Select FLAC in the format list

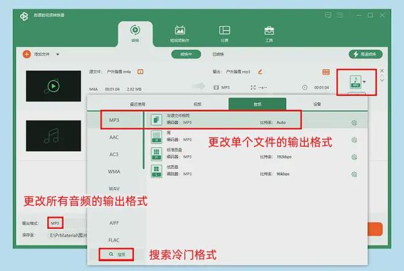[114, 240]
